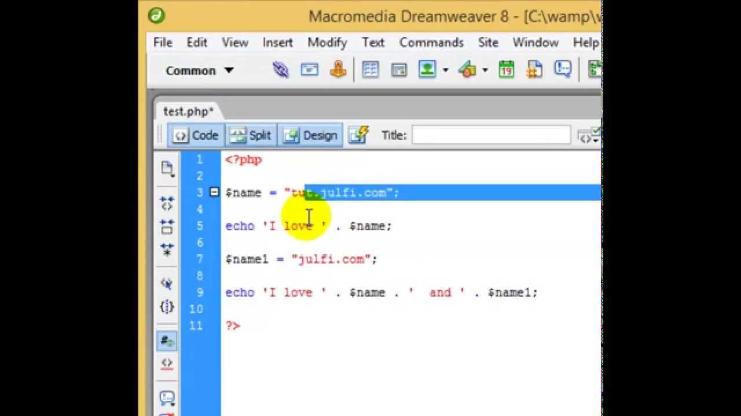Screen dimensions: 741x416
Task: Click Balance Braces in coding toolbar
Action: coord(167,307)
